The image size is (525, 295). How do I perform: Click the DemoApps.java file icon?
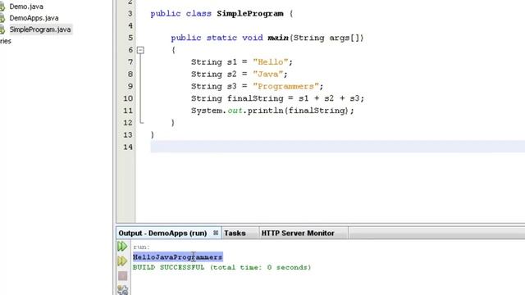coord(2,18)
